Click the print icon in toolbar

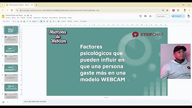[x=24, y=21]
